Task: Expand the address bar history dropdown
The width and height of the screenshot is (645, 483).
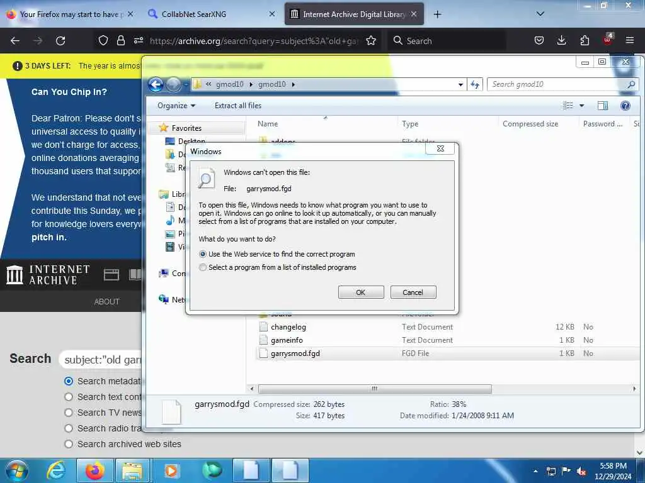Action: click(460, 85)
